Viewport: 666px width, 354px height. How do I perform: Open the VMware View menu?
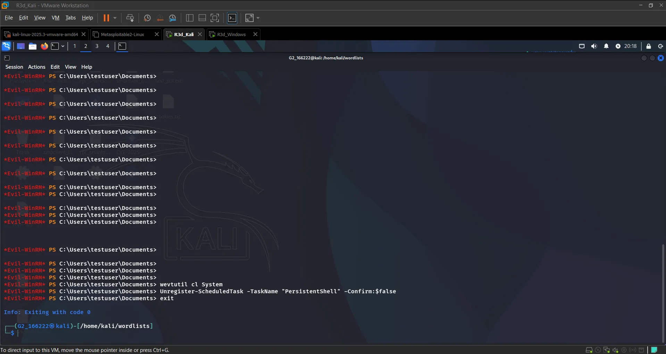tap(40, 18)
